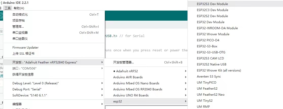
Task: Open the 工具 menu in the menu bar
Action: click(x=8, y=8)
